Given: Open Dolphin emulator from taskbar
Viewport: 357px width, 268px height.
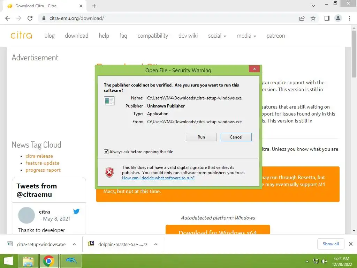Looking at the screenshot, I should pyautogui.click(x=71, y=261).
